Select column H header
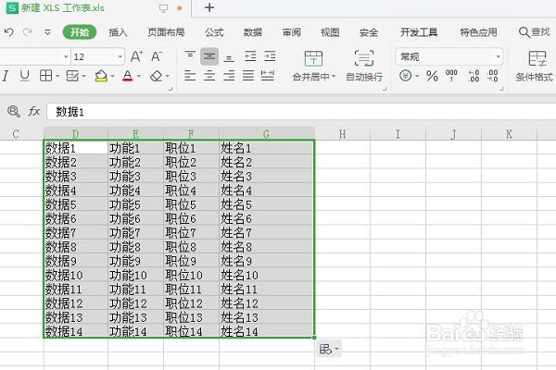556x370 pixels. (x=342, y=134)
